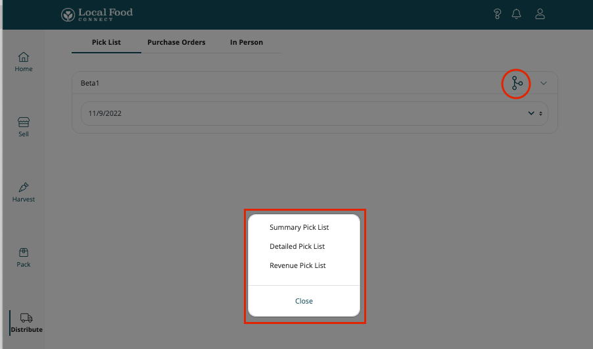Collapse the Beta1 panel using the chevron
Image resolution: width=593 pixels, height=349 pixels.
click(544, 84)
